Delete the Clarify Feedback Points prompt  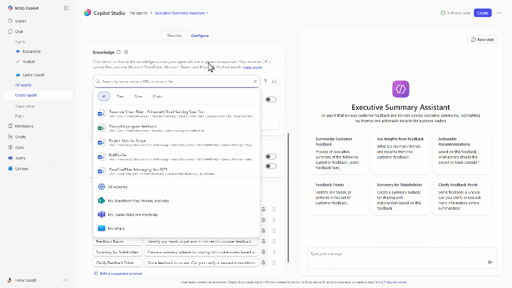tap(263, 262)
